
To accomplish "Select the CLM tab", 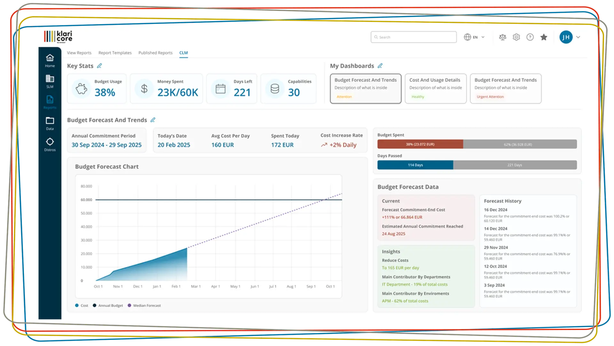I will tap(184, 53).
